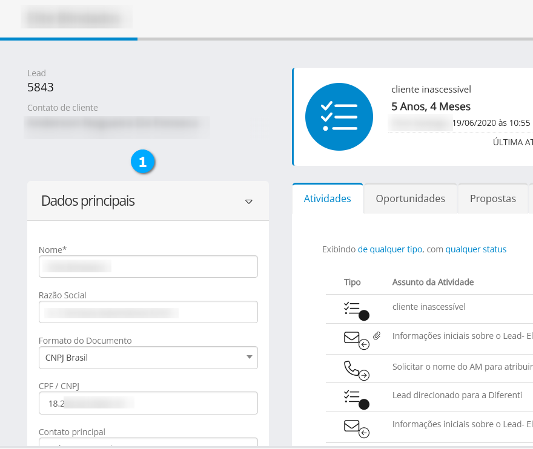Viewport: 533px width, 449px height.
Task: Open the 'de qualquer tipo' filter
Action: click(x=390, y=249)
